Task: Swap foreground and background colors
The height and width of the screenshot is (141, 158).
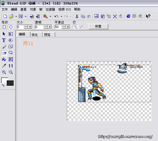Action: pos(3,86)
